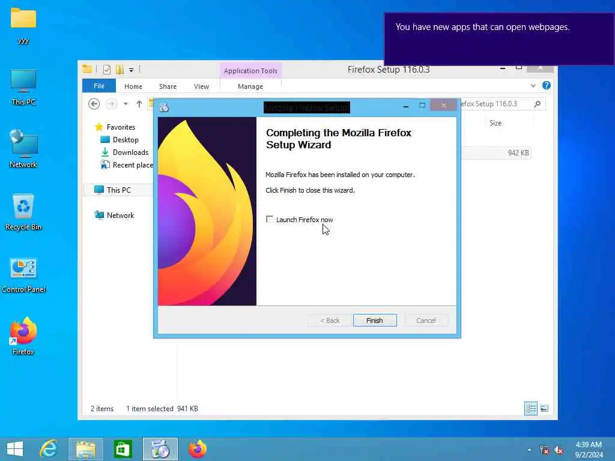Switch to Large icons view in Explorer

[544, 408]
